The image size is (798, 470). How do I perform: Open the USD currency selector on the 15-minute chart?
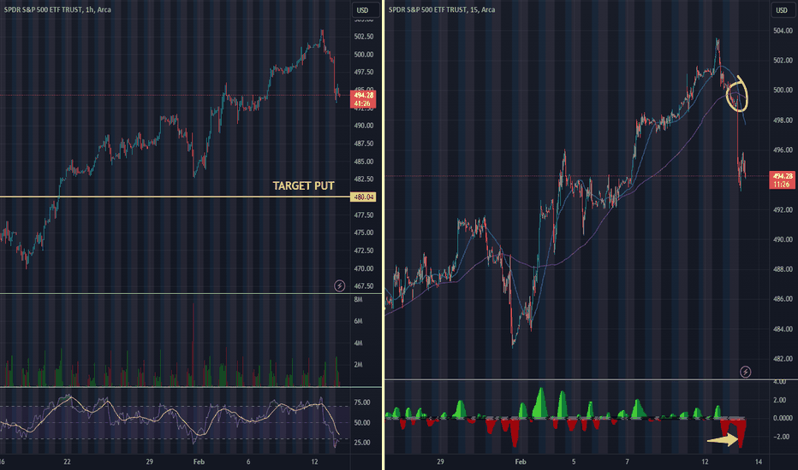coord(782,9)
